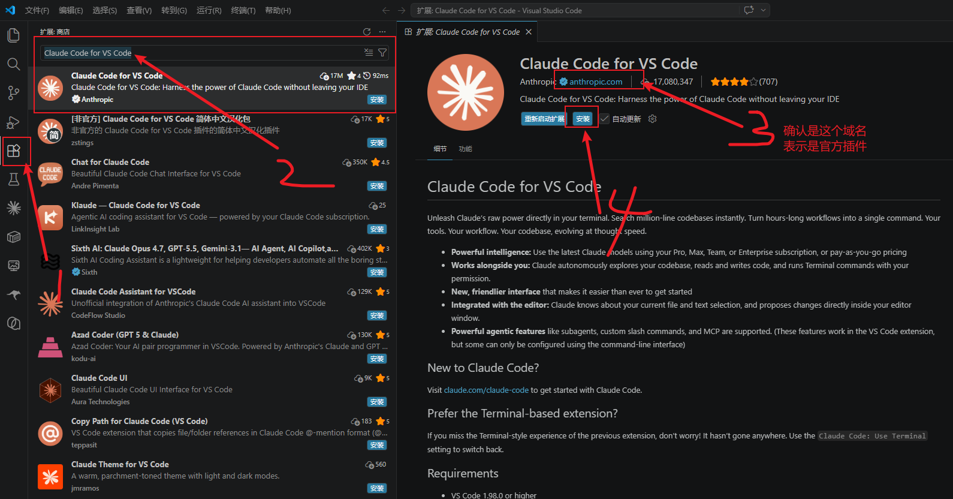Select the 扩展: Claude Code for VS Code editor tab
Image resolution: width=953 pixels, height=499 pixels.
(x=468, y=32)
